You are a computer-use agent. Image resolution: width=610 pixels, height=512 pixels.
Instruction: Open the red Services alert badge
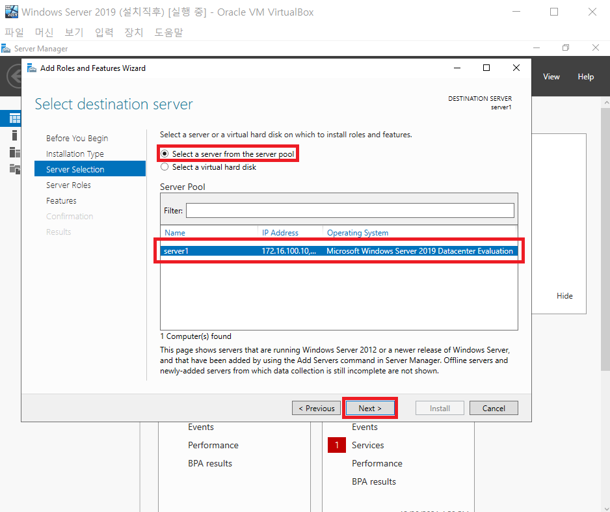336,445
